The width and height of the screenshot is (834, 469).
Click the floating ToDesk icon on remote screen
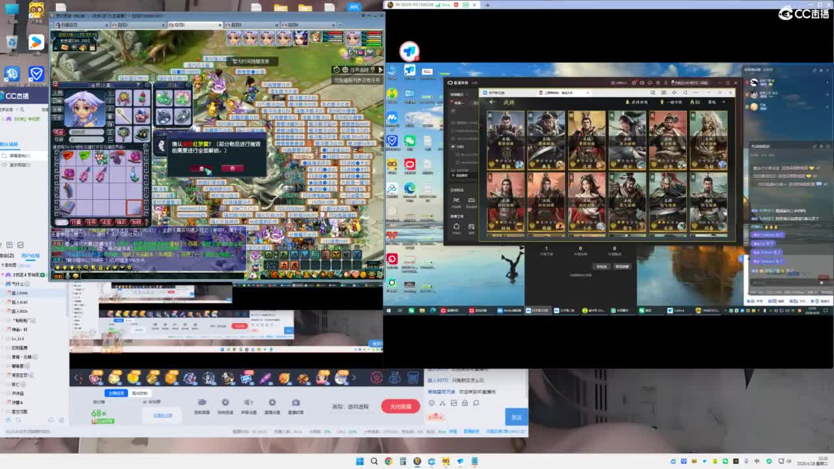[409, 50]
